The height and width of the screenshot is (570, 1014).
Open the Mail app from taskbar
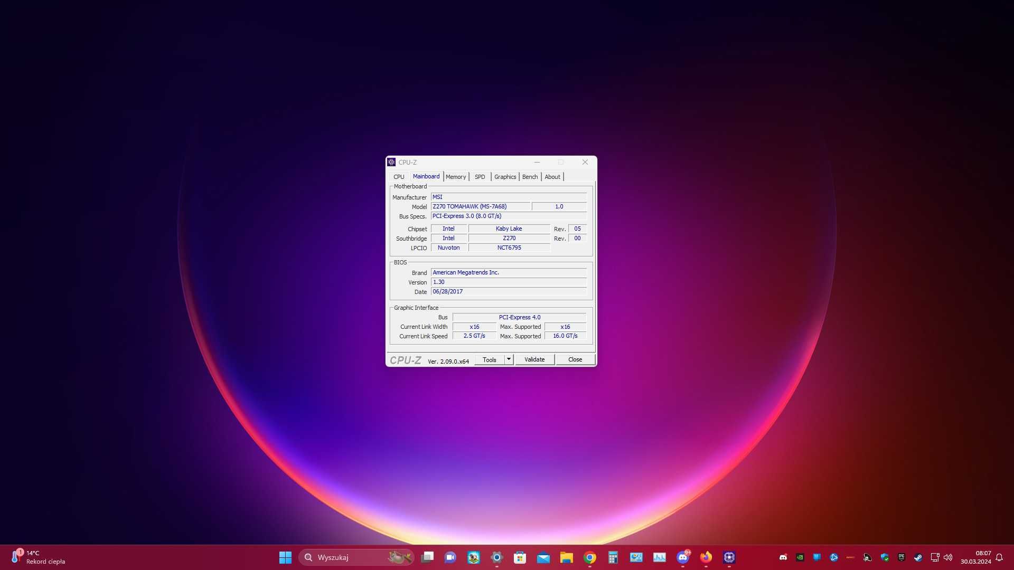tap(543, 557)
